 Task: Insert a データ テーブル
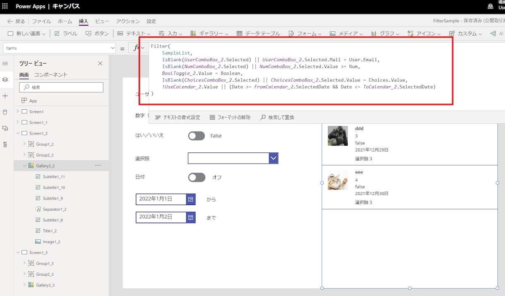click(x=258, y=34)
